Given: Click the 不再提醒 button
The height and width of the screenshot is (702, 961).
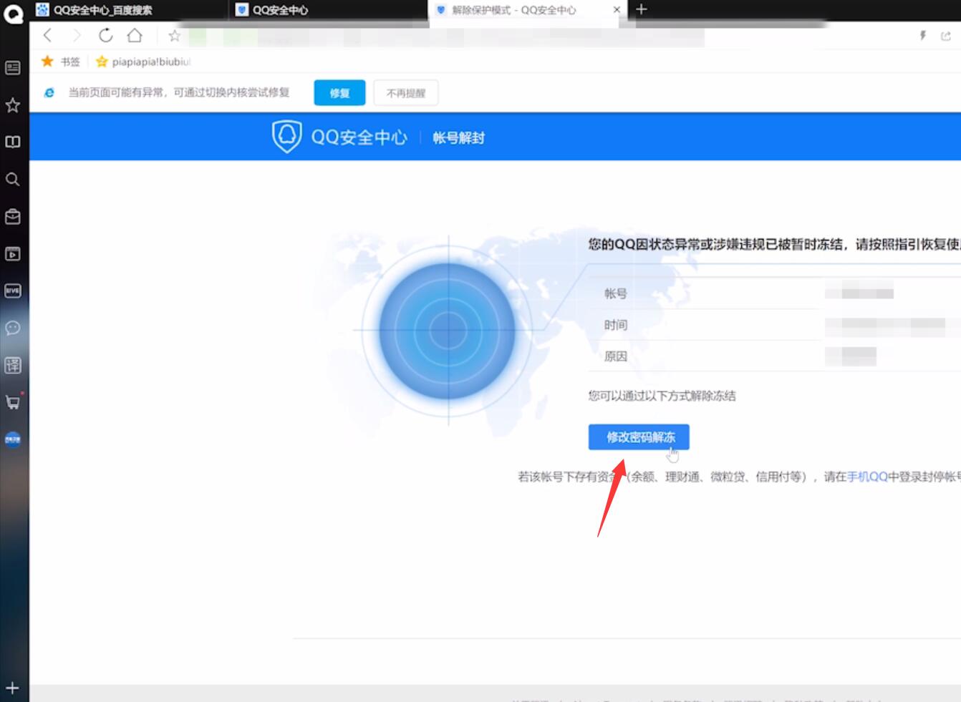Looking at the screenshot, I should point(406,93).
